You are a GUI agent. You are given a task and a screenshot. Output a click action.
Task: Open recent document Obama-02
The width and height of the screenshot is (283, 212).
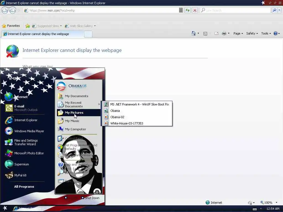138,117
